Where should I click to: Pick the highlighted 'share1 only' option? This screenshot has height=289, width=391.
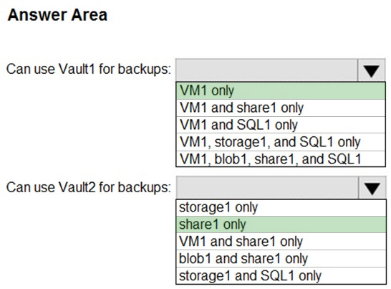coord(281,224)
